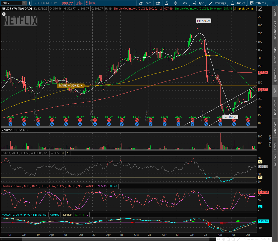Open the Live News sidebar tab
The width and height of the screenshot is (278, 242).
point(275,161)
